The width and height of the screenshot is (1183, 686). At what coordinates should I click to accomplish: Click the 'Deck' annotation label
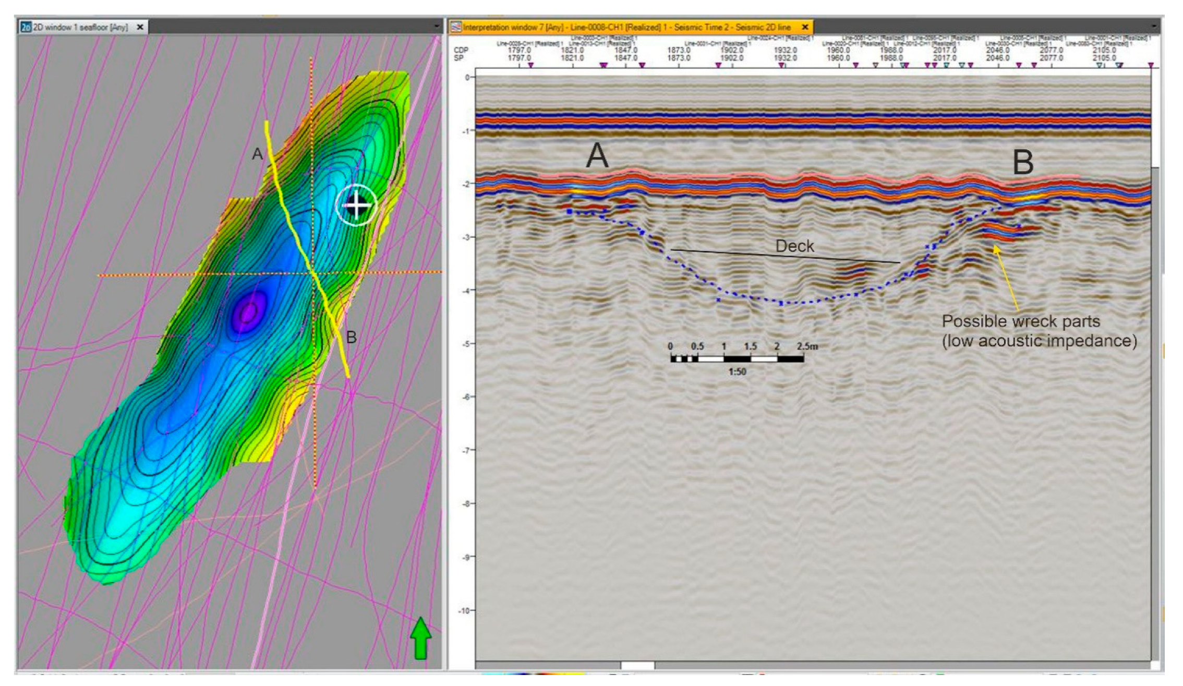tap(794, 246)
